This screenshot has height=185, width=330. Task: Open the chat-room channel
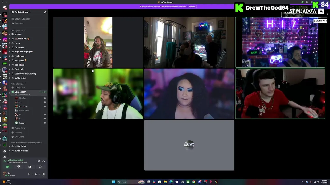[20, 56]
